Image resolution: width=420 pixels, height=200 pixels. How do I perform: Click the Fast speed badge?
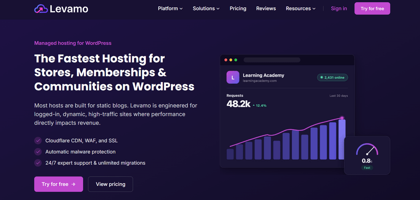(x=367, y=168)
